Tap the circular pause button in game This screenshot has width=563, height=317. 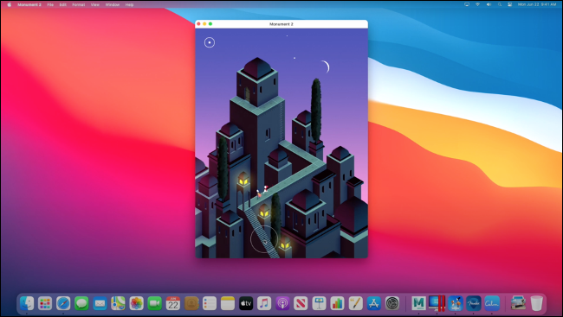210,42
